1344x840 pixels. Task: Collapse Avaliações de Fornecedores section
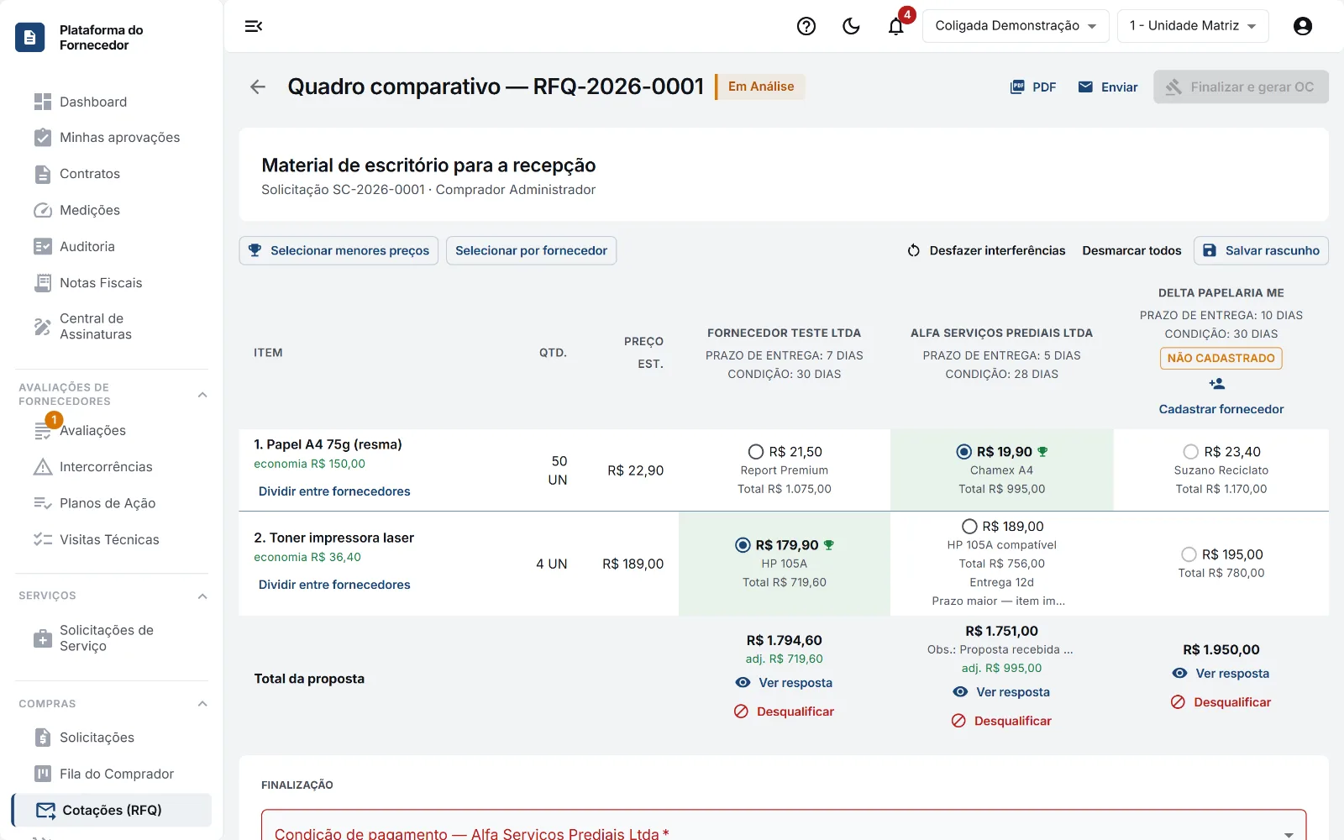tap(202, 395)
